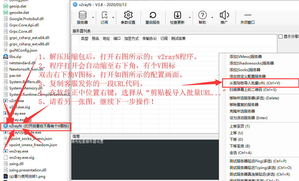Click the 重启服务 restart service icon
Viewport: 299px width, 181px height.
(x=153, y=15)
